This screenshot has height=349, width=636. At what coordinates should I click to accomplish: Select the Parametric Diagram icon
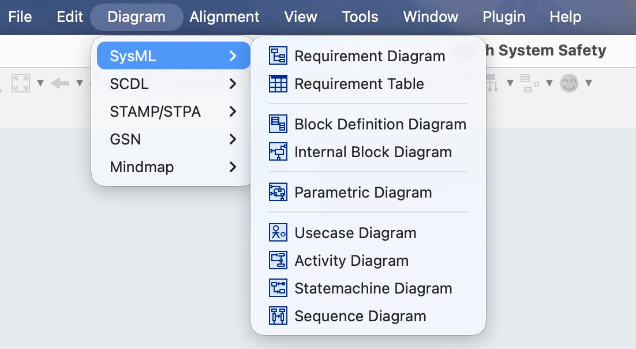coord(279,192)
